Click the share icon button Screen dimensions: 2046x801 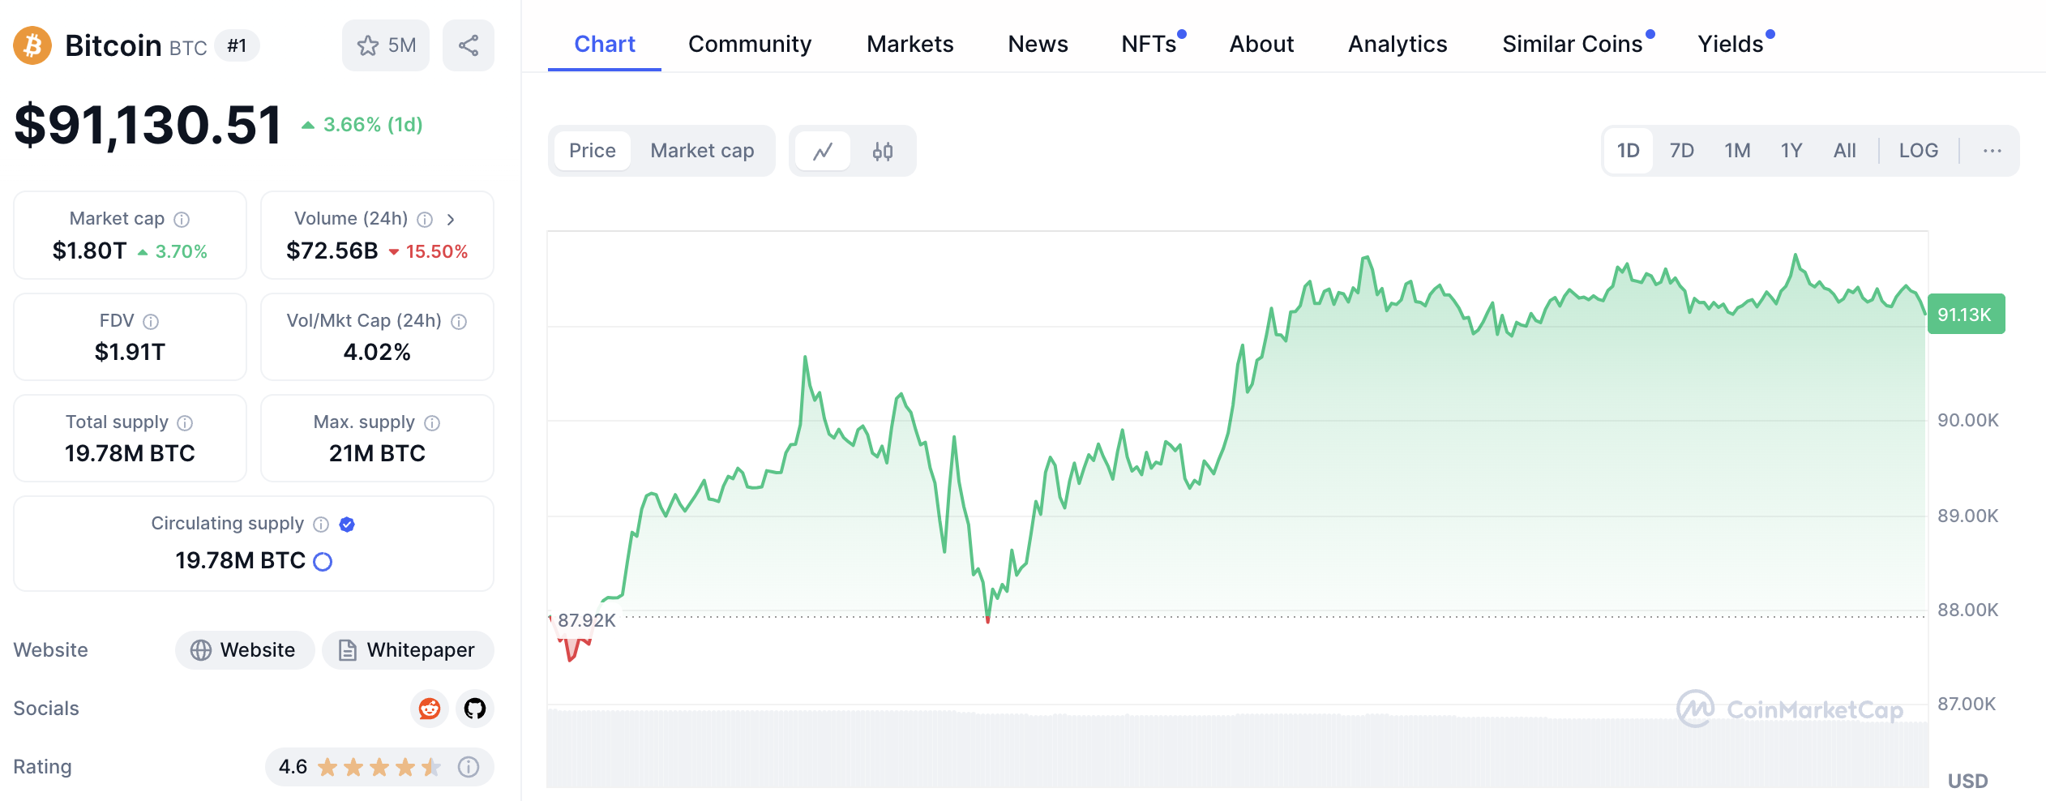[x=469, y=45]
